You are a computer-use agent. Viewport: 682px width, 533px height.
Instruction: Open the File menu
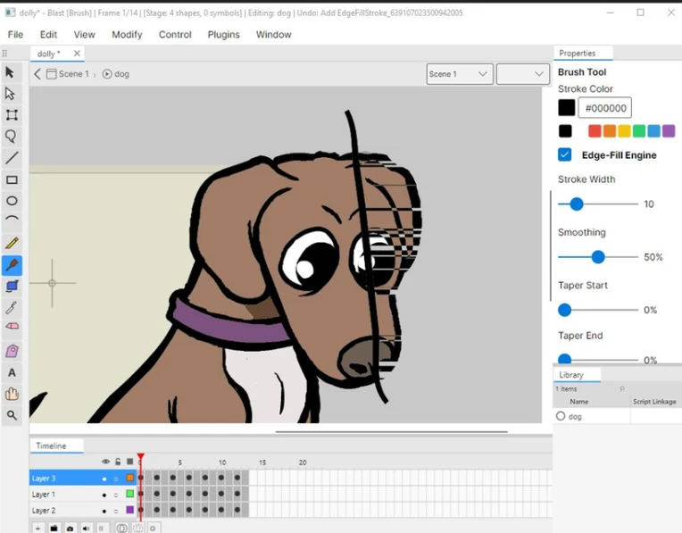15,35
